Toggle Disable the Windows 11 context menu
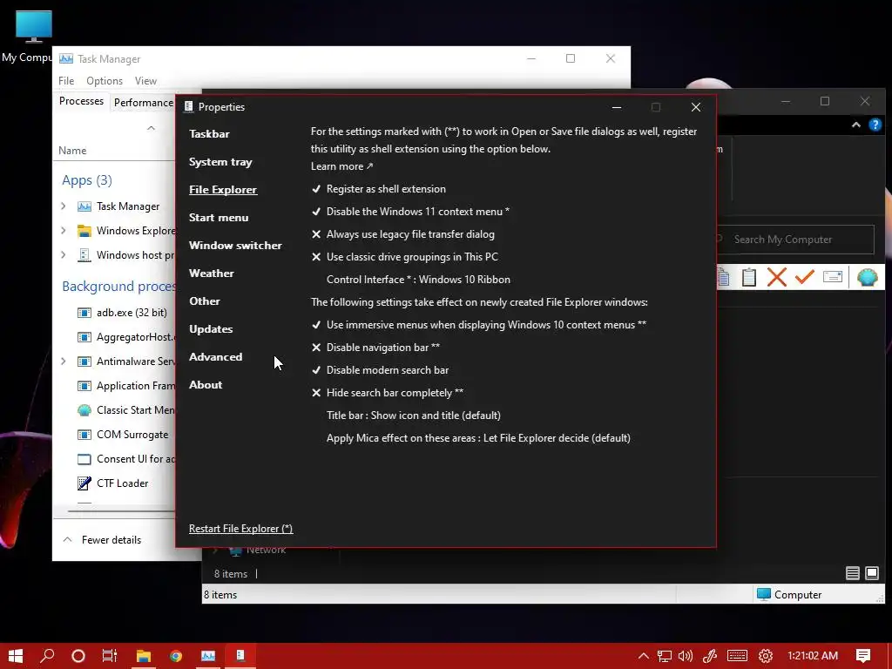This screenshot has height=669, width=892. click(x=410, y=212)
